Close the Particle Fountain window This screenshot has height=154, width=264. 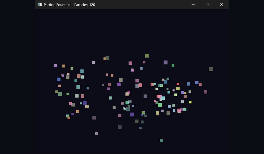[222, 4]
